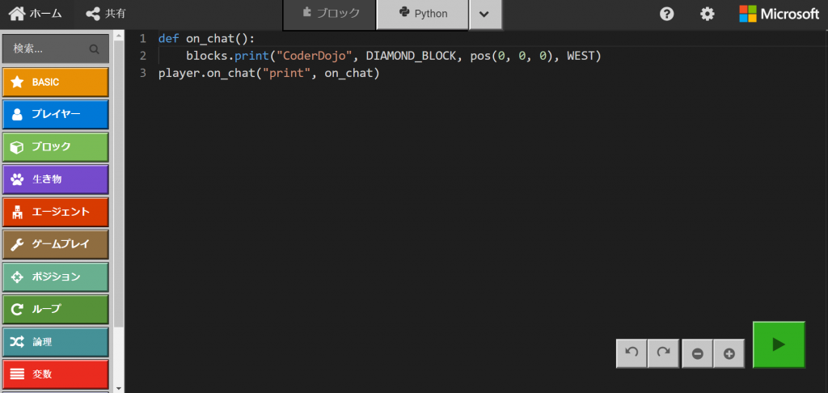Expand the プレイヤー toolbox category
This screenshot has height=393, width=828.
(x=56, y=114)
